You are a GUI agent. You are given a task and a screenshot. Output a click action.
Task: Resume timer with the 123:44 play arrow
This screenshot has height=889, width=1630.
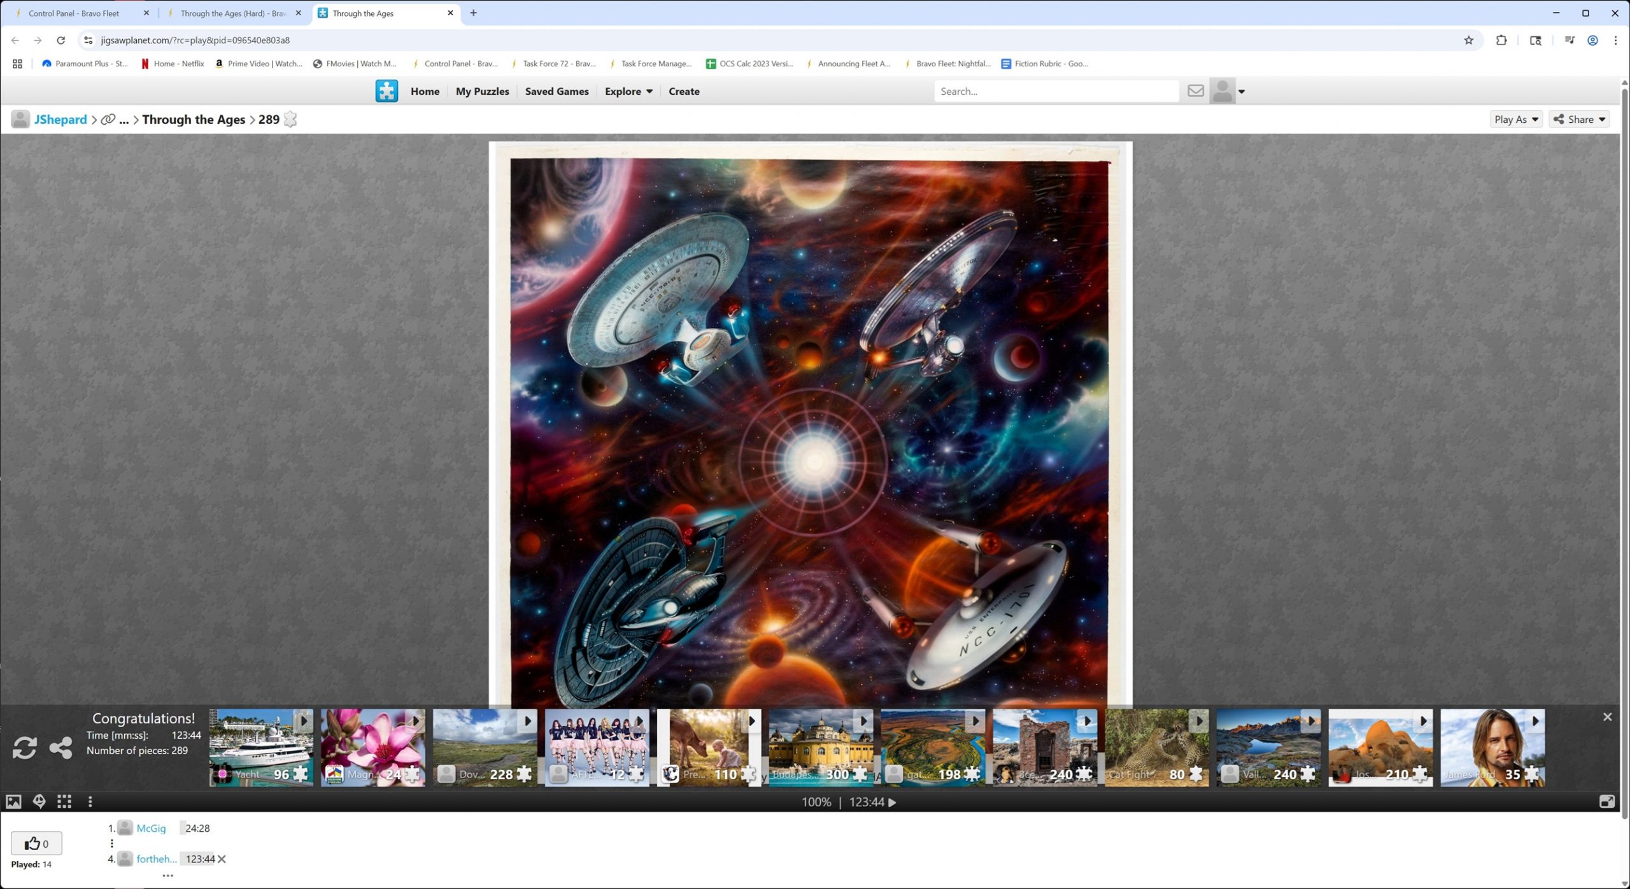click(x=892, y=802)
